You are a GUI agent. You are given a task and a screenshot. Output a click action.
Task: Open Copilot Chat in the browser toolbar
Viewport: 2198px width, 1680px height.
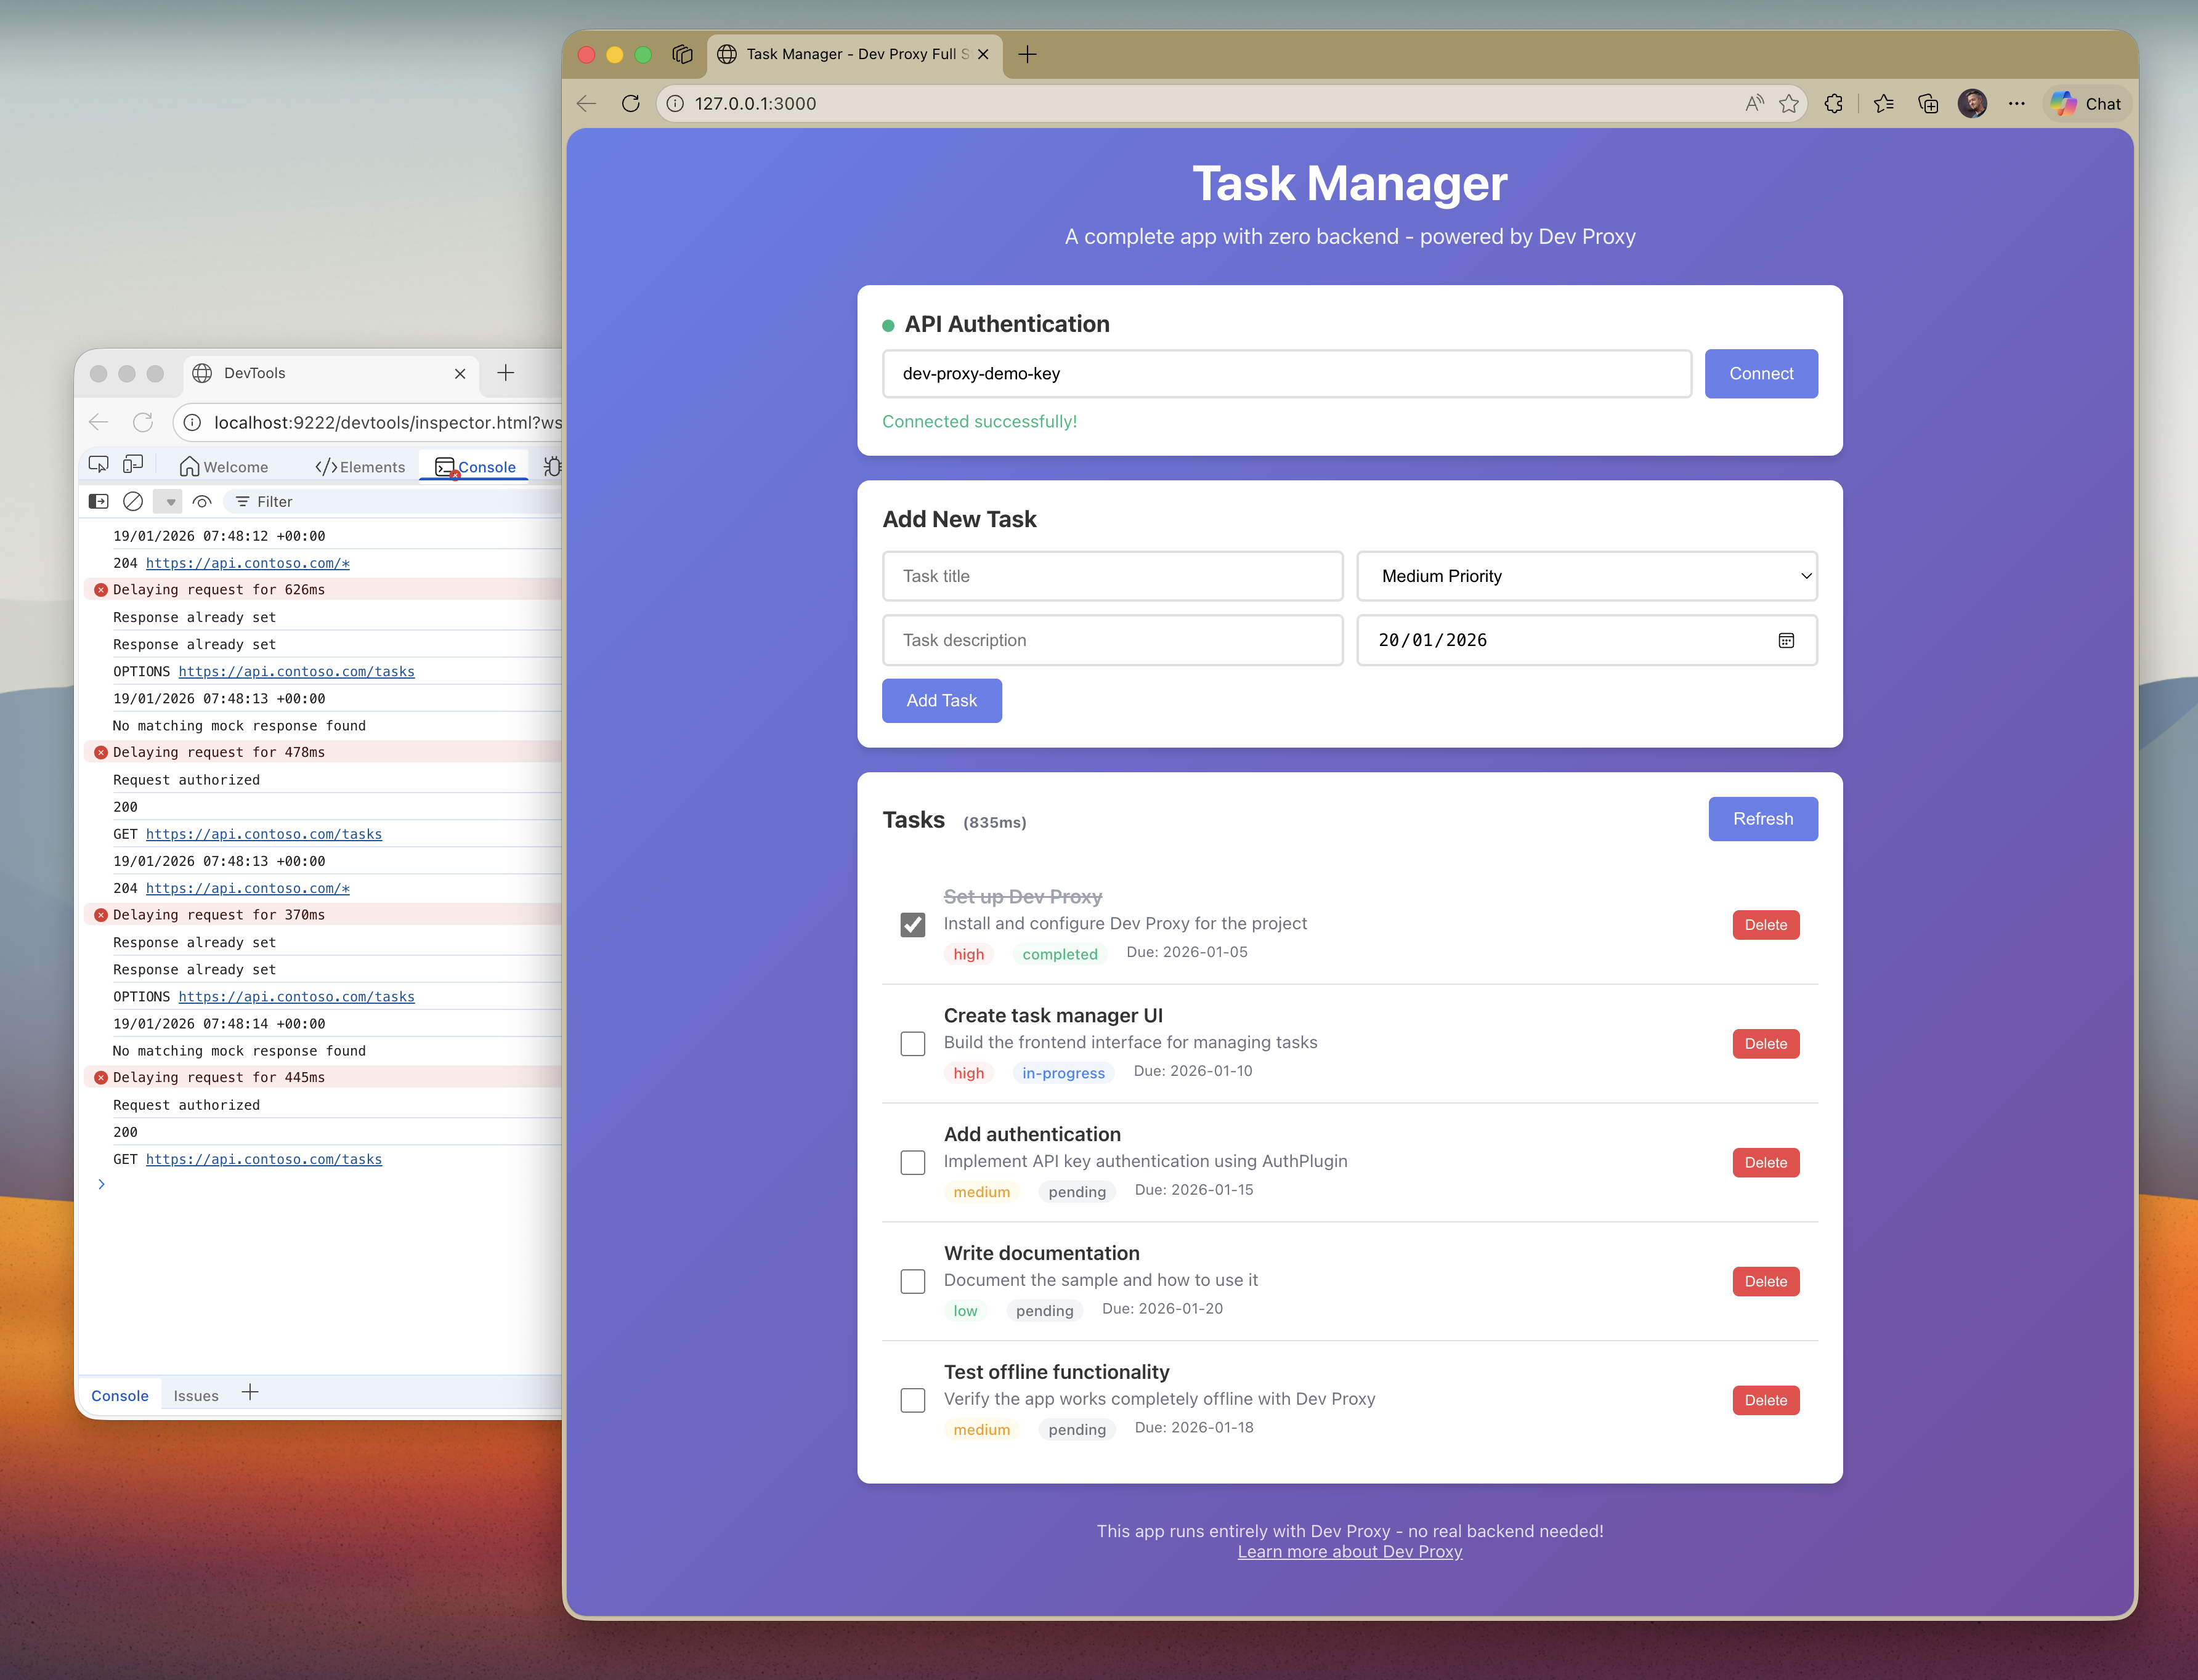pyautogui.click(x=2085, y=103)
